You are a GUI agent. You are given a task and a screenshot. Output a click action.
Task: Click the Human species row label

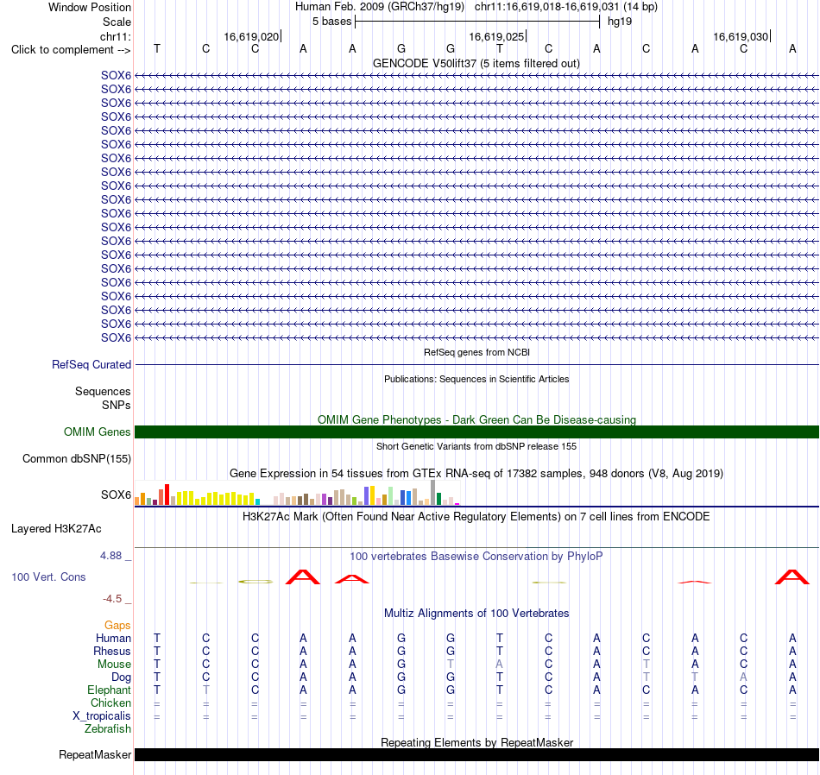[113, 638]
